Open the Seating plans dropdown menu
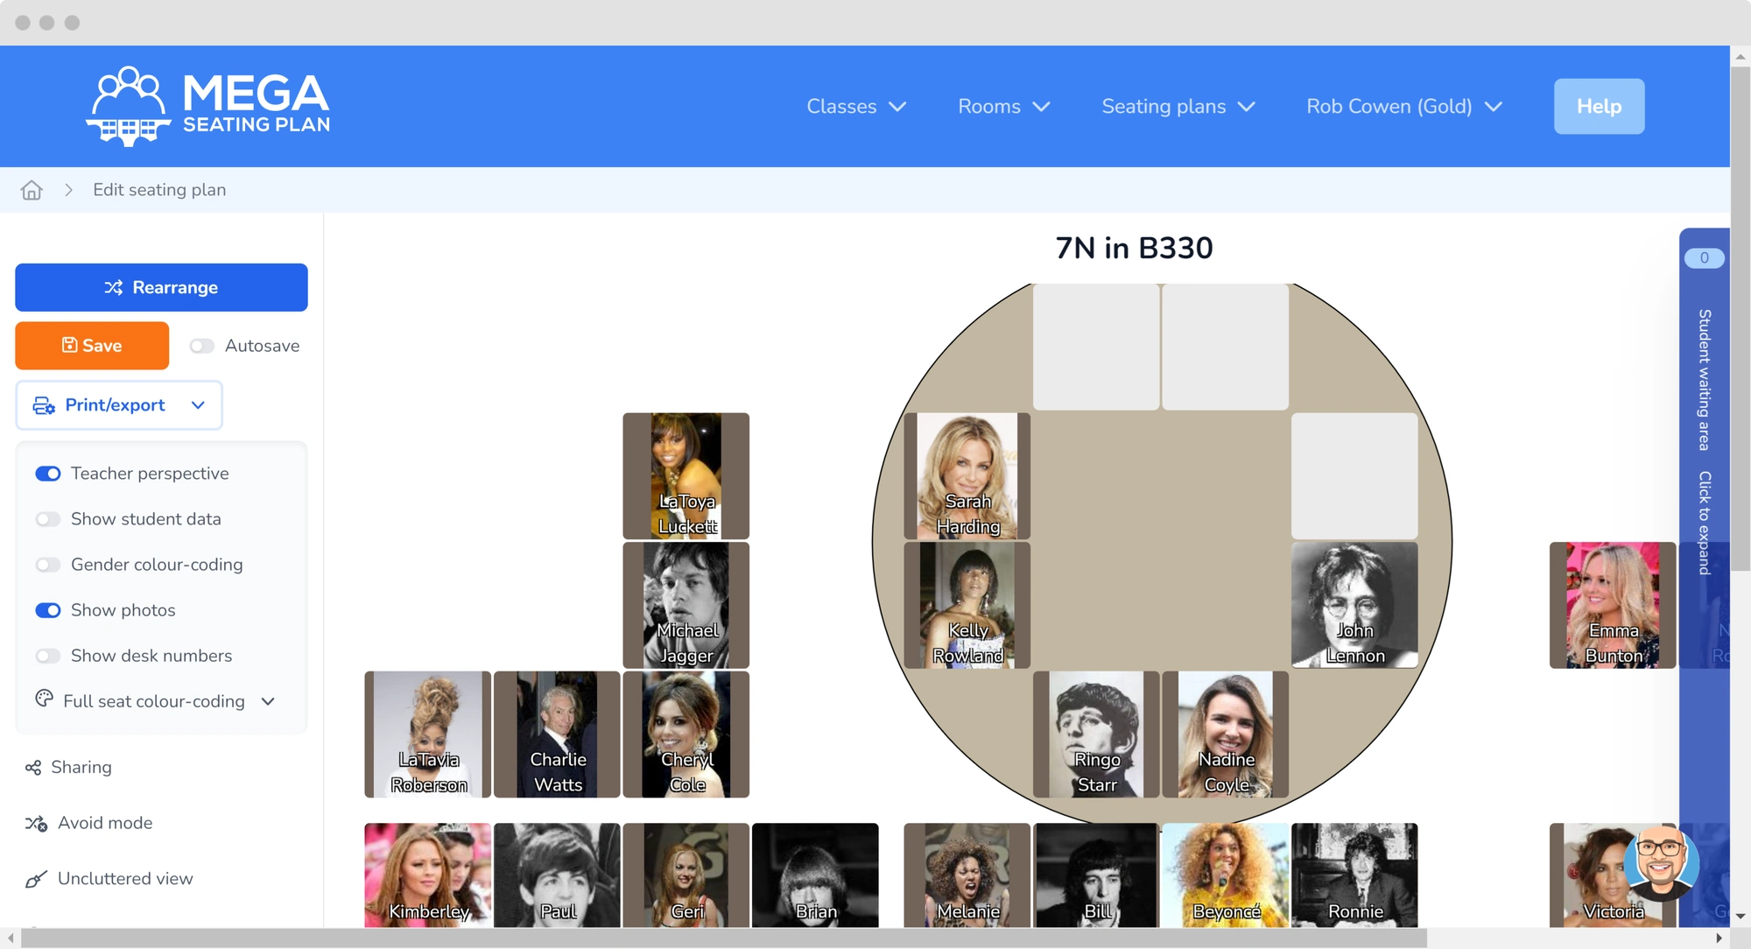The image size is (1751, 949). pos(1178,106)
